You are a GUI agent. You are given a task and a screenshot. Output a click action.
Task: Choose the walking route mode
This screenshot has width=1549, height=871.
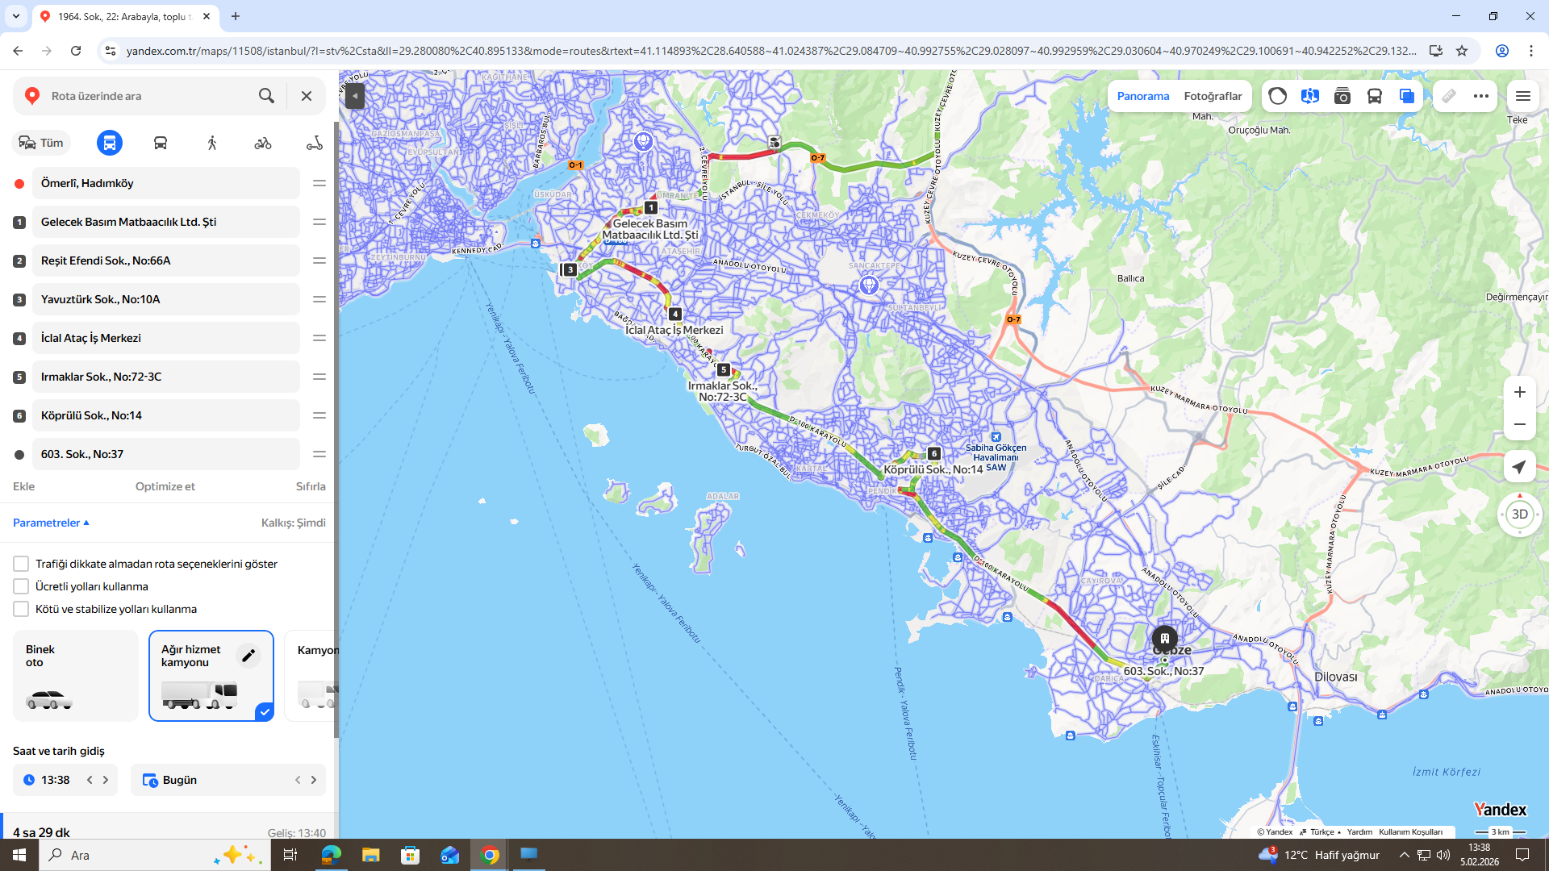pos(212,143)
